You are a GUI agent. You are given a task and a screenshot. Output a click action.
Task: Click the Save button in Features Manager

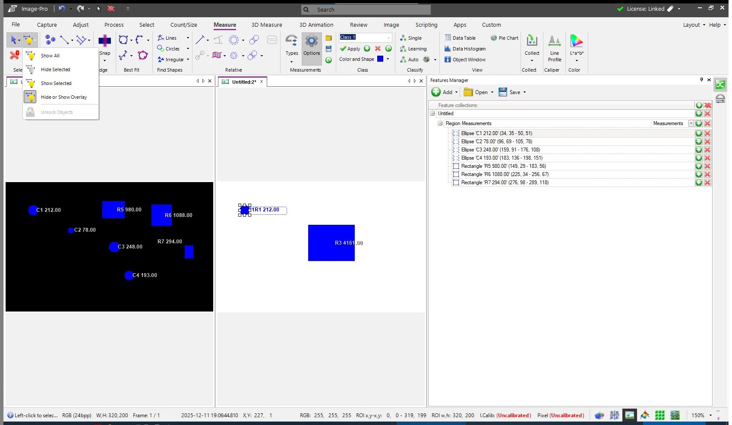point(509,92)
